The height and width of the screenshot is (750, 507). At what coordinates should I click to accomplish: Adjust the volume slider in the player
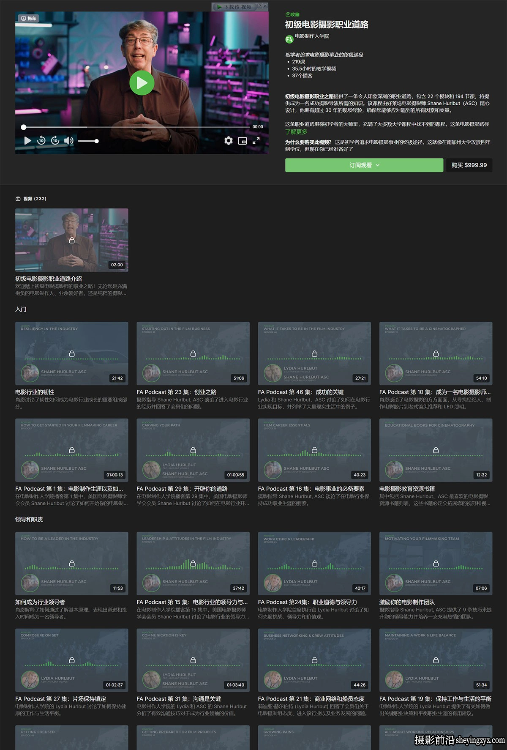coord(88,141)
